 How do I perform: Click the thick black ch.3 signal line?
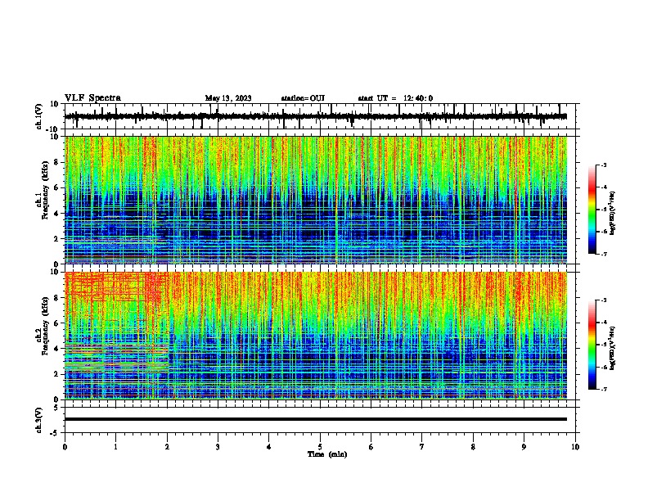point(316,419)
